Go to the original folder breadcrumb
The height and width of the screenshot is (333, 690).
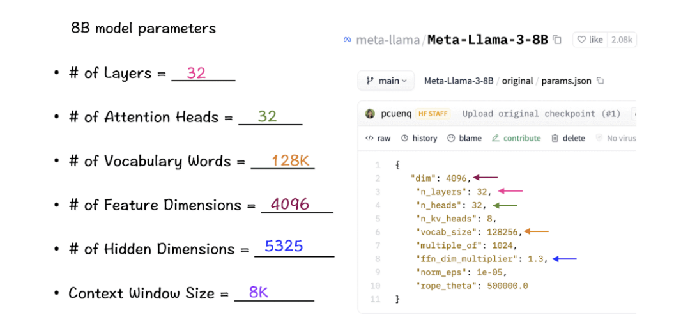[517, 81]
